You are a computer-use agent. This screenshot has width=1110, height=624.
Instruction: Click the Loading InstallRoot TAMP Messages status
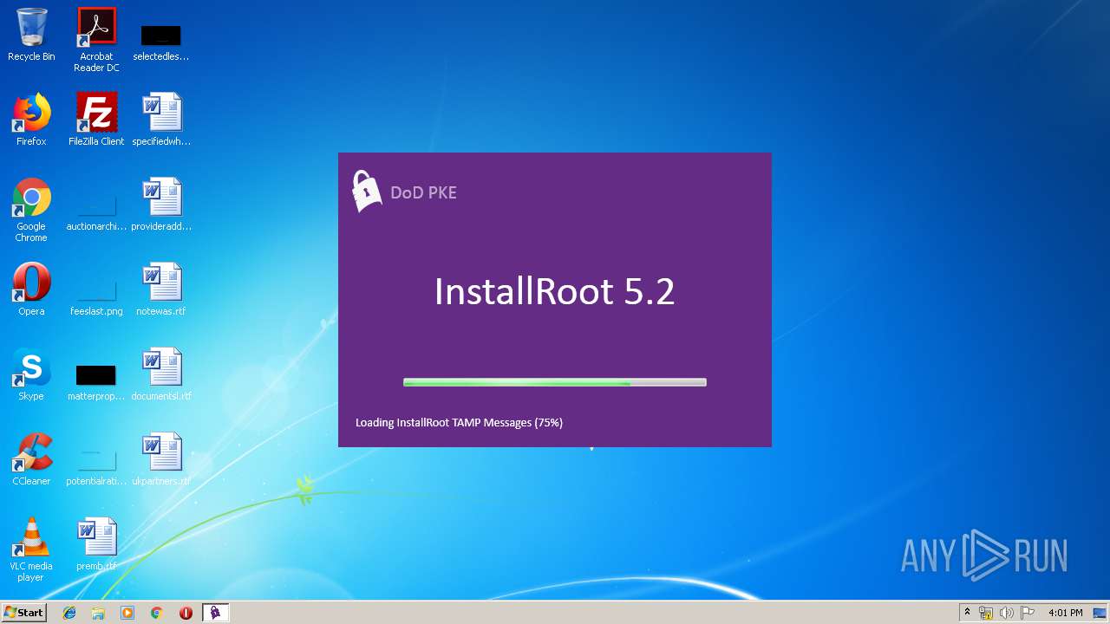(459, 423)
